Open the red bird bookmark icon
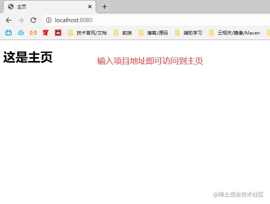Viewport: 270px width, 204px height. tap(46, 33)
